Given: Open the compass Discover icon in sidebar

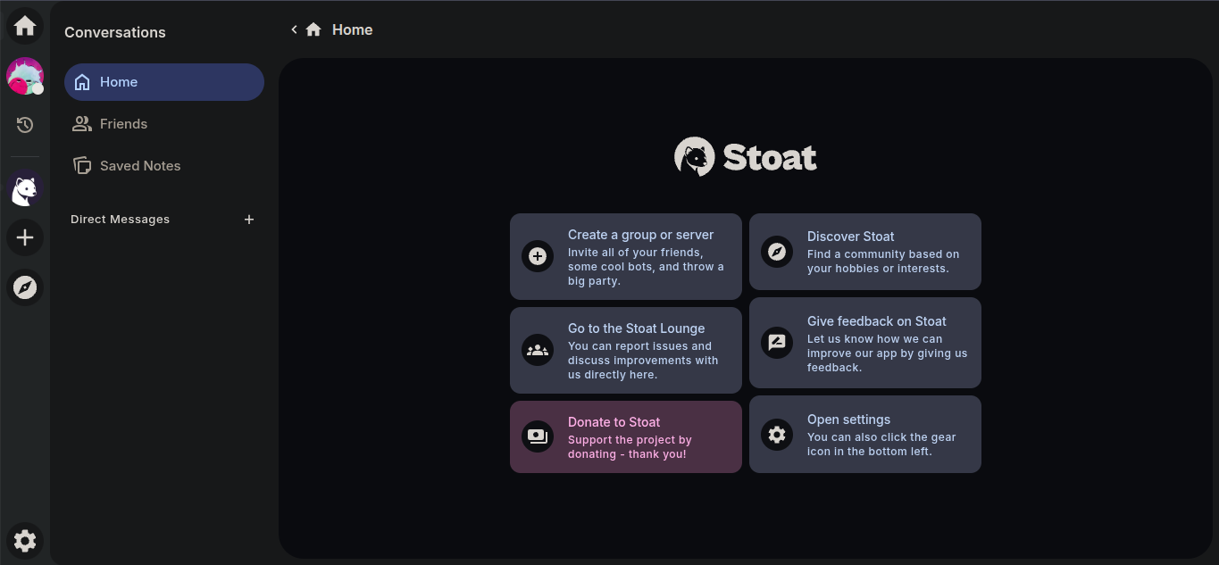Looking at the screenshot, I should [x=25, y=287].
